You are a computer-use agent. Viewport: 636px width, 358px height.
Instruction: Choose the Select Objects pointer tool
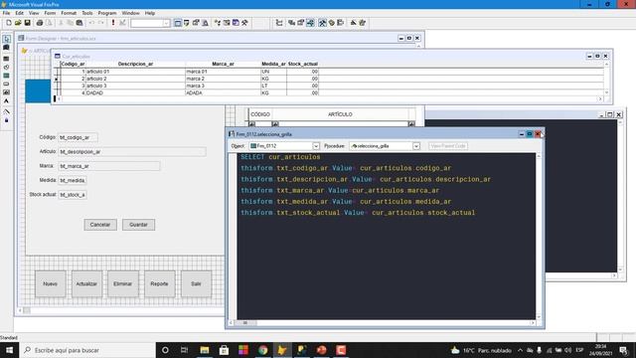(7, 39)
